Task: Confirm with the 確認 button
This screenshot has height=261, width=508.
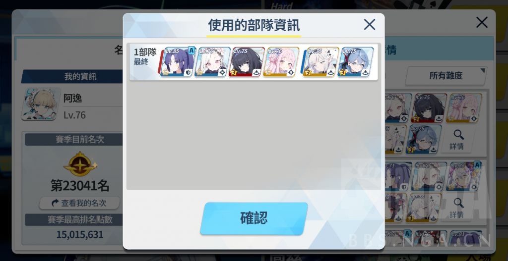Action: pos(254,218)
